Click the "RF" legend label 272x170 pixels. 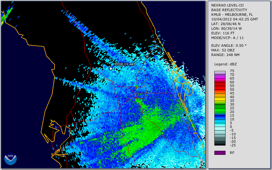pos(232,153)
